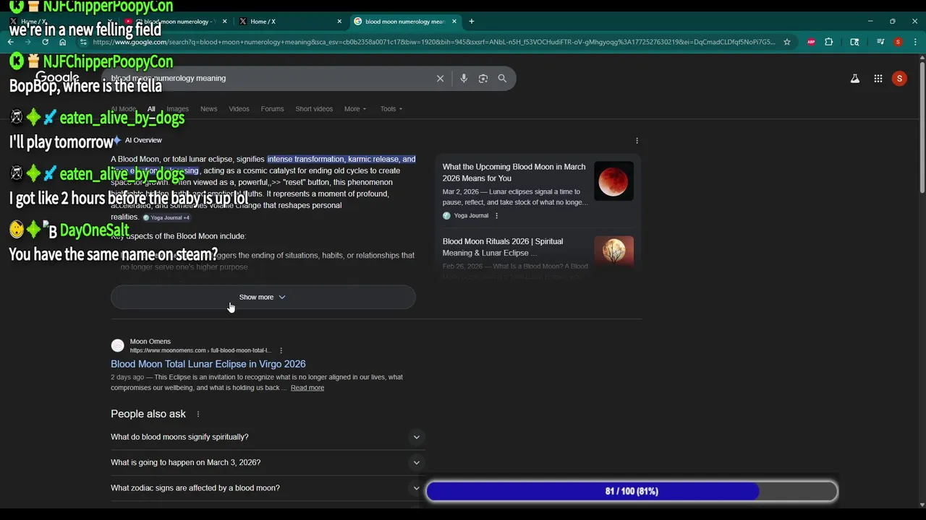
Task: Open "Blood Moon Total Lunar Eclipse in Virgo 2026" result
Action: (x=208, y=364)
